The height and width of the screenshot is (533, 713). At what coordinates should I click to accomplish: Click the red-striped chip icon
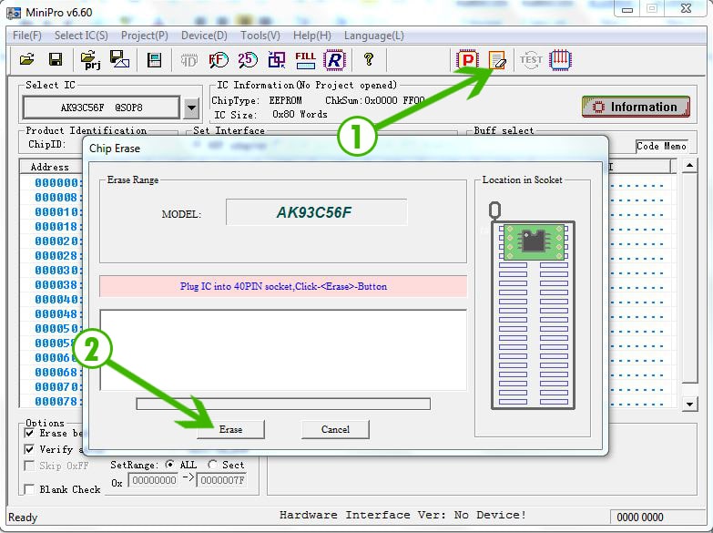pos(560,59)
